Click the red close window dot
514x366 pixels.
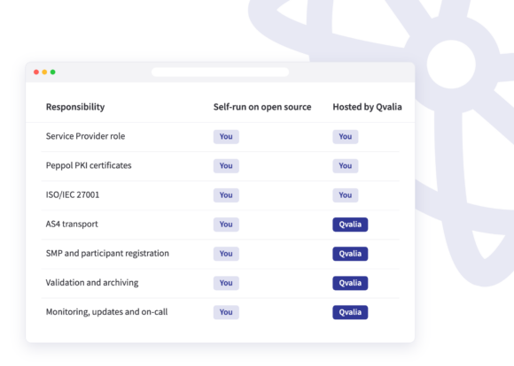pos(36,72)
